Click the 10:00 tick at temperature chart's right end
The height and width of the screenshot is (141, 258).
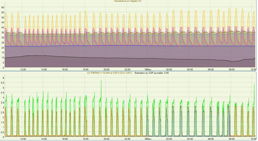point(253,69)
